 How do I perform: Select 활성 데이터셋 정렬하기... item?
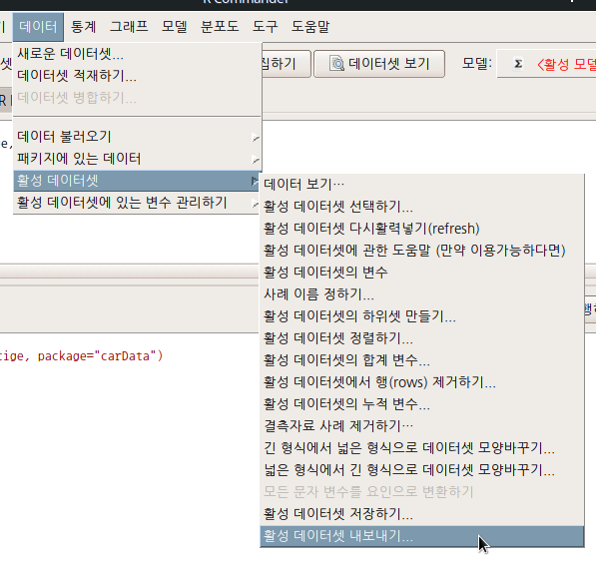coord(422,338)
